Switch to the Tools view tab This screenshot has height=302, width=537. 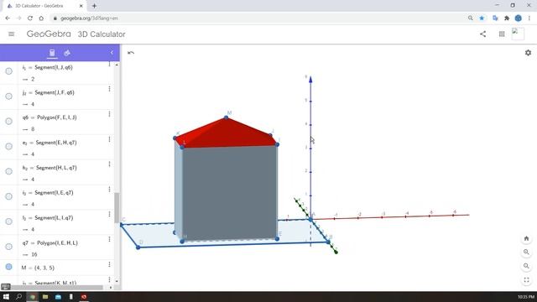[x=67, y=53]
